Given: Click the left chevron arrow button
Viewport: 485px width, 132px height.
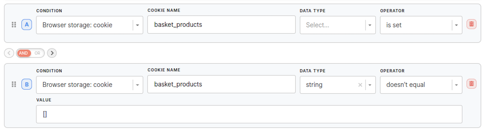Looking at the screenshot, I should tap(9, 53).
